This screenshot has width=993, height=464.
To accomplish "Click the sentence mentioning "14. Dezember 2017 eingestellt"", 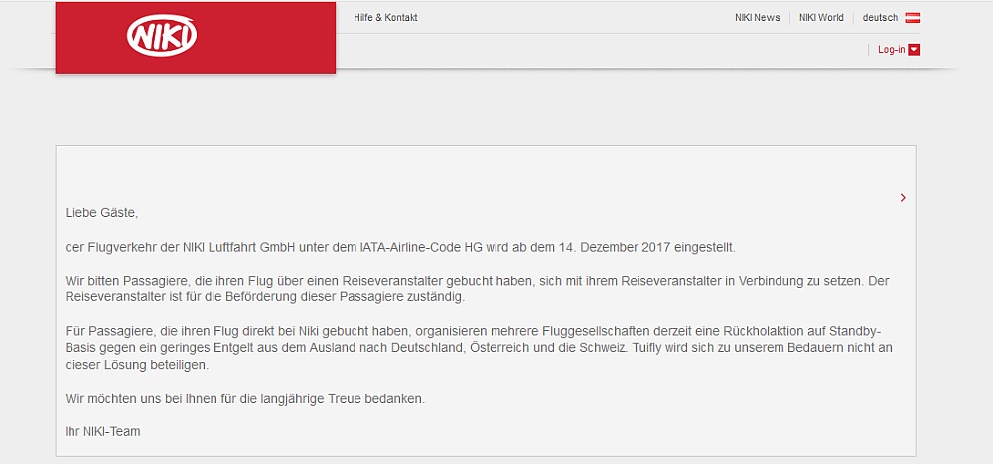I will (400, 247).
